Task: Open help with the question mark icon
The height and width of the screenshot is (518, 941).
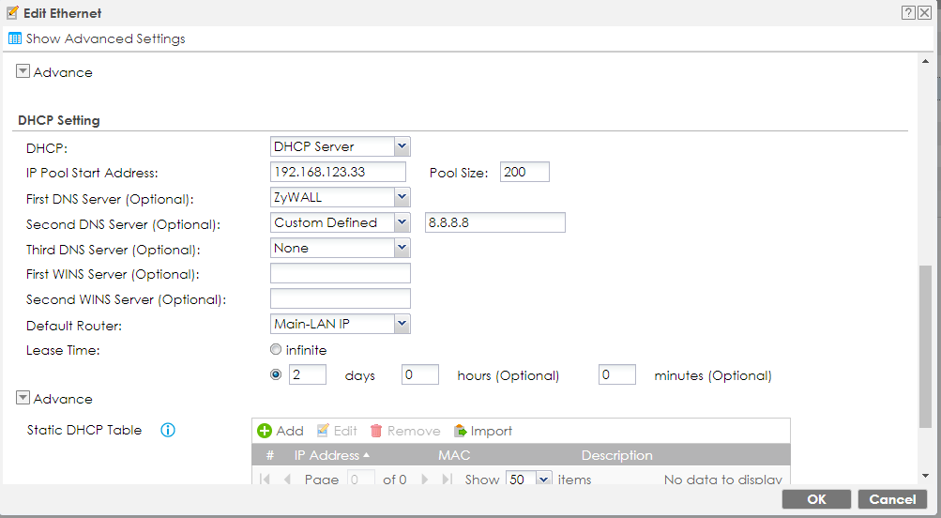Action: 908,13
